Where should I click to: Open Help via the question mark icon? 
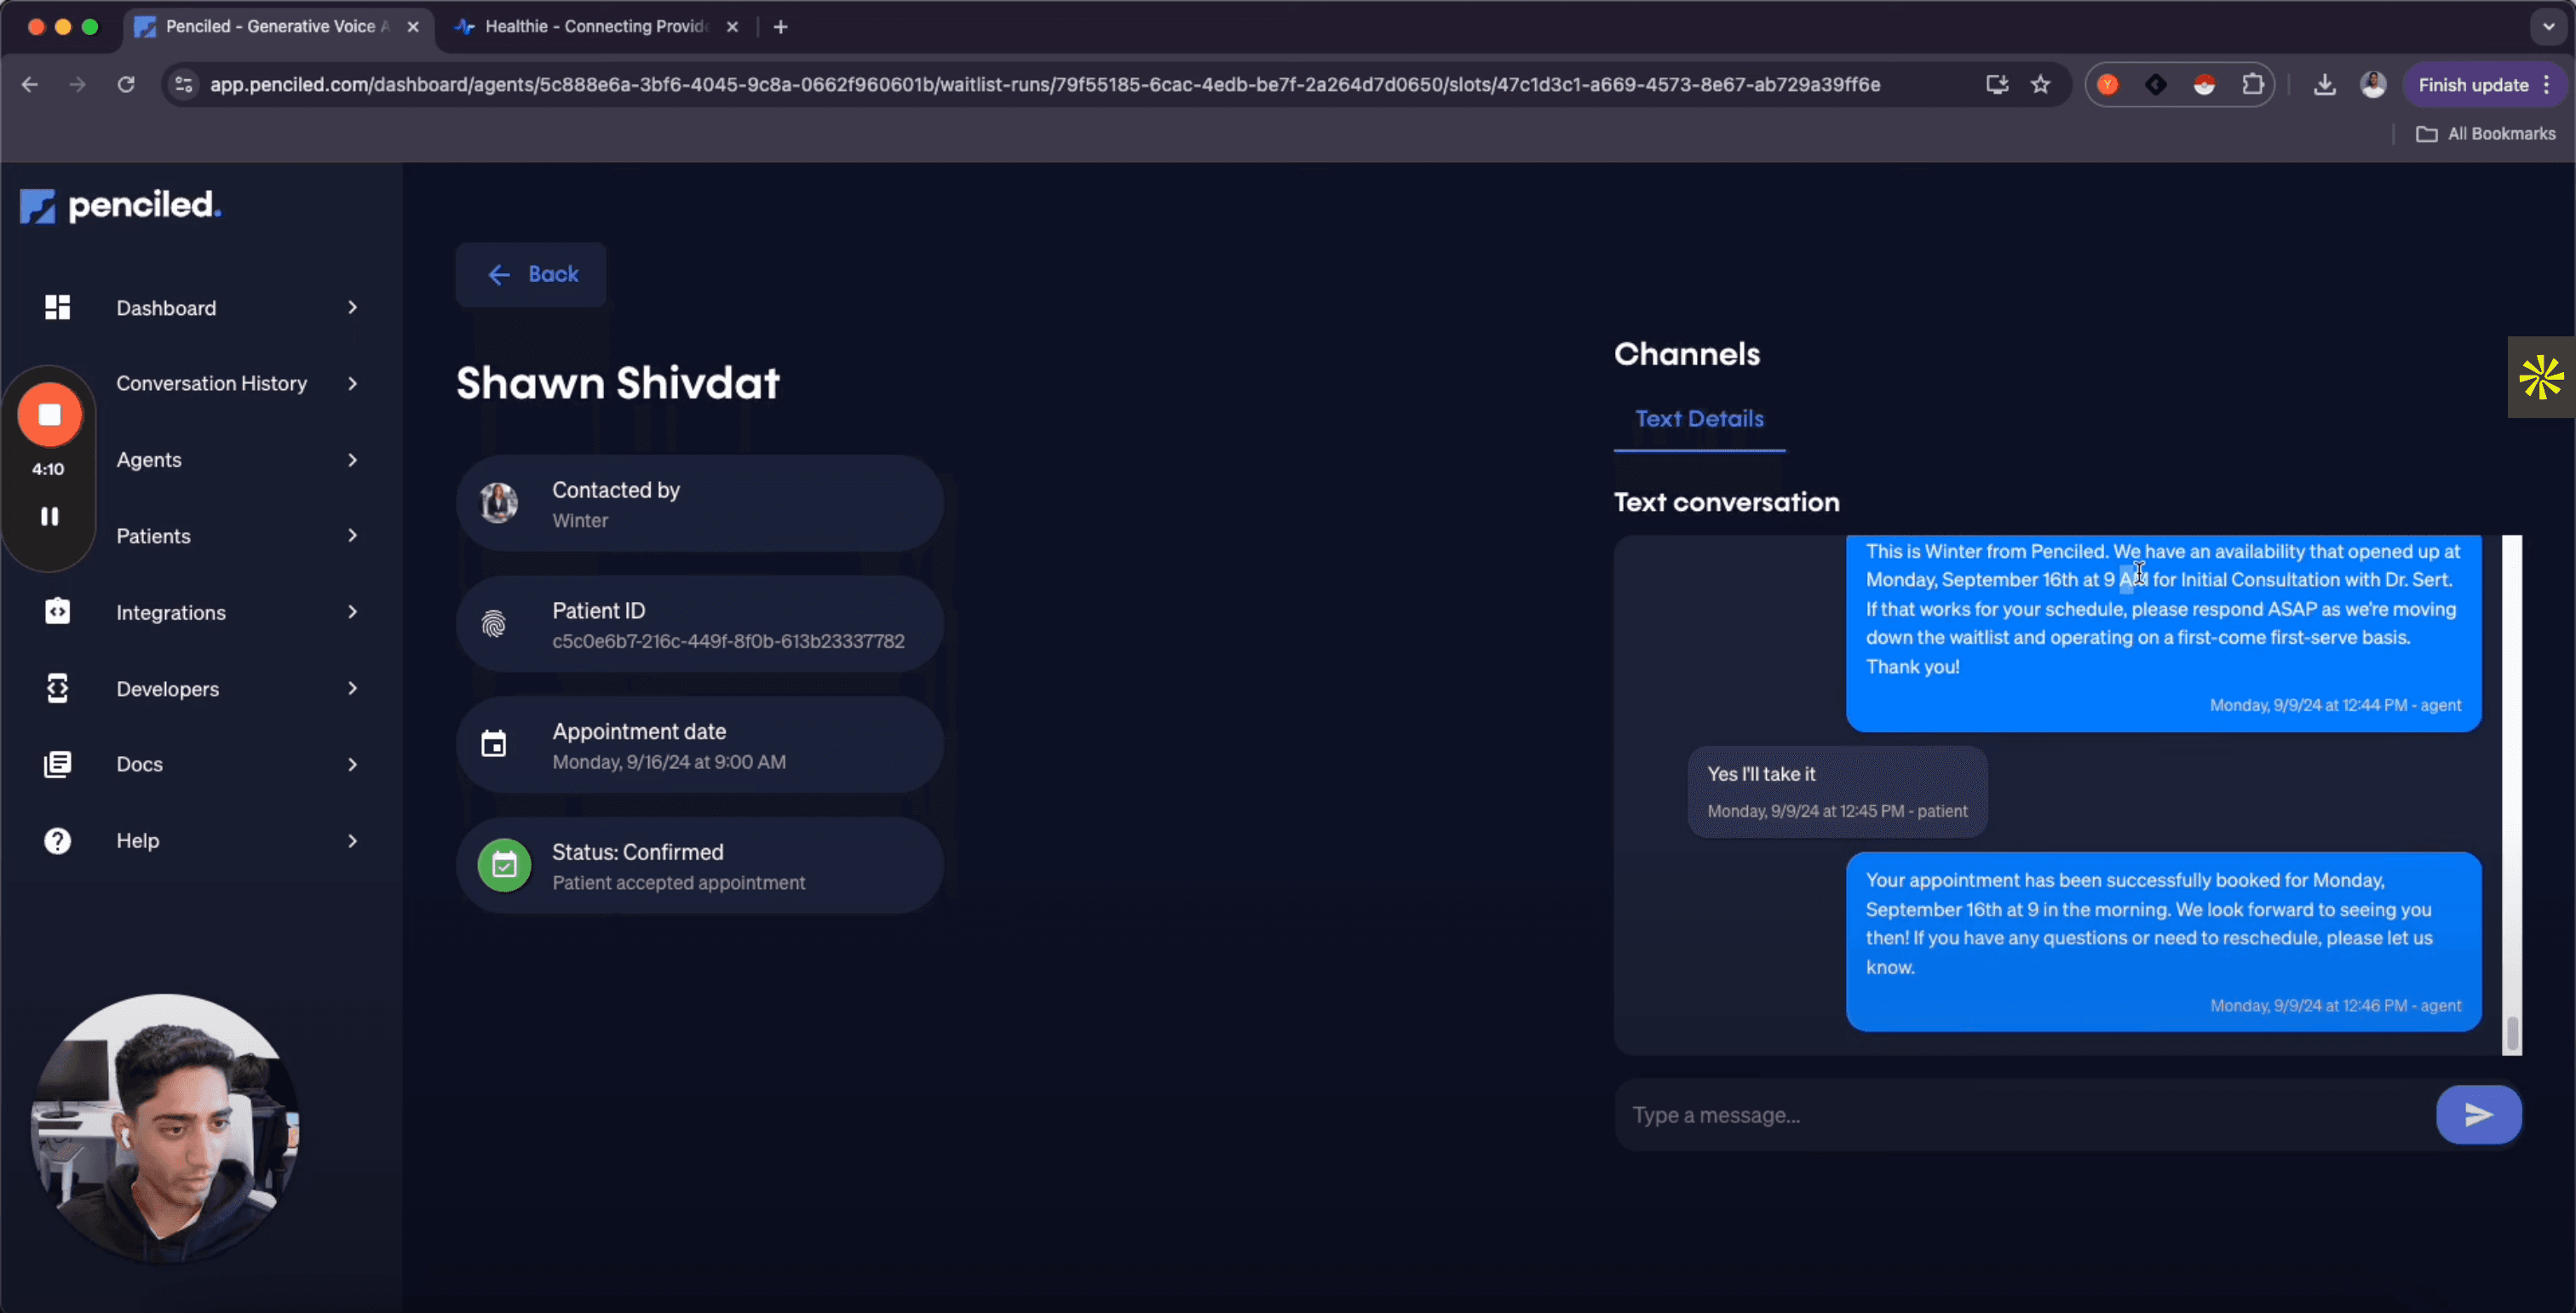tap(57, 840)
